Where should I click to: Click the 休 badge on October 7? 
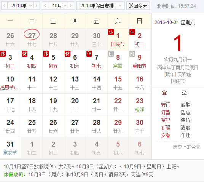tap(89, 54)
